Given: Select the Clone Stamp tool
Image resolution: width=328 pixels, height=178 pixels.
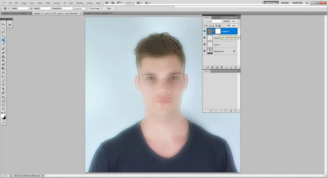Looking at the screenshot, I should click(3, 56).
